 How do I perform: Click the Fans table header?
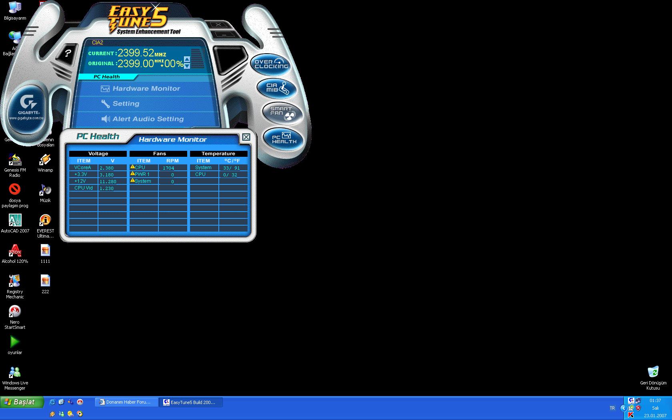click(x=159, y=154)
